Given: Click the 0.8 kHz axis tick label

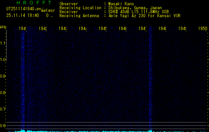Looking at the screenshot, I should (x=3, y=92).
